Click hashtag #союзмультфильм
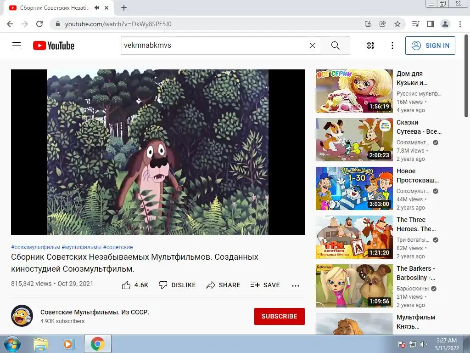Viewport: 470px width, 353px height. point(36,247)
